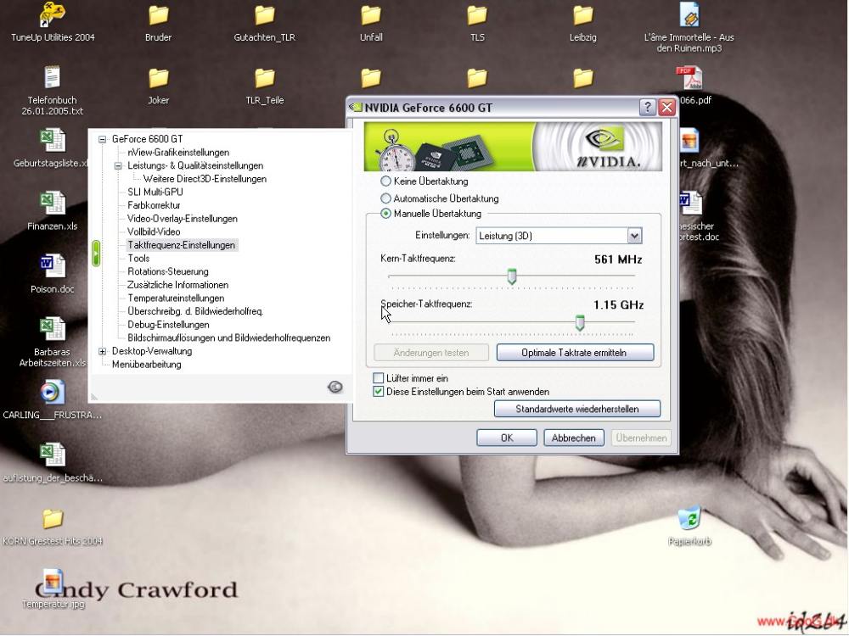Select the CARLING___FRUSTRA media file icon

(53, 392)
